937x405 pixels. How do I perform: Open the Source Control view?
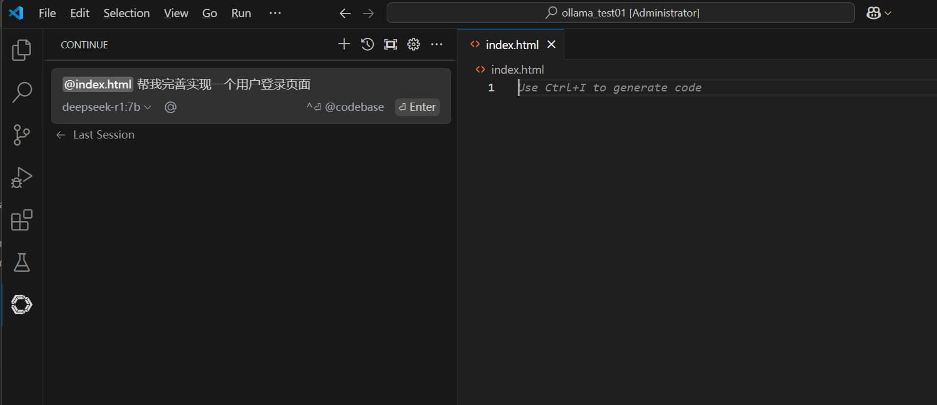pyautogui.click(x=22, y=135)
